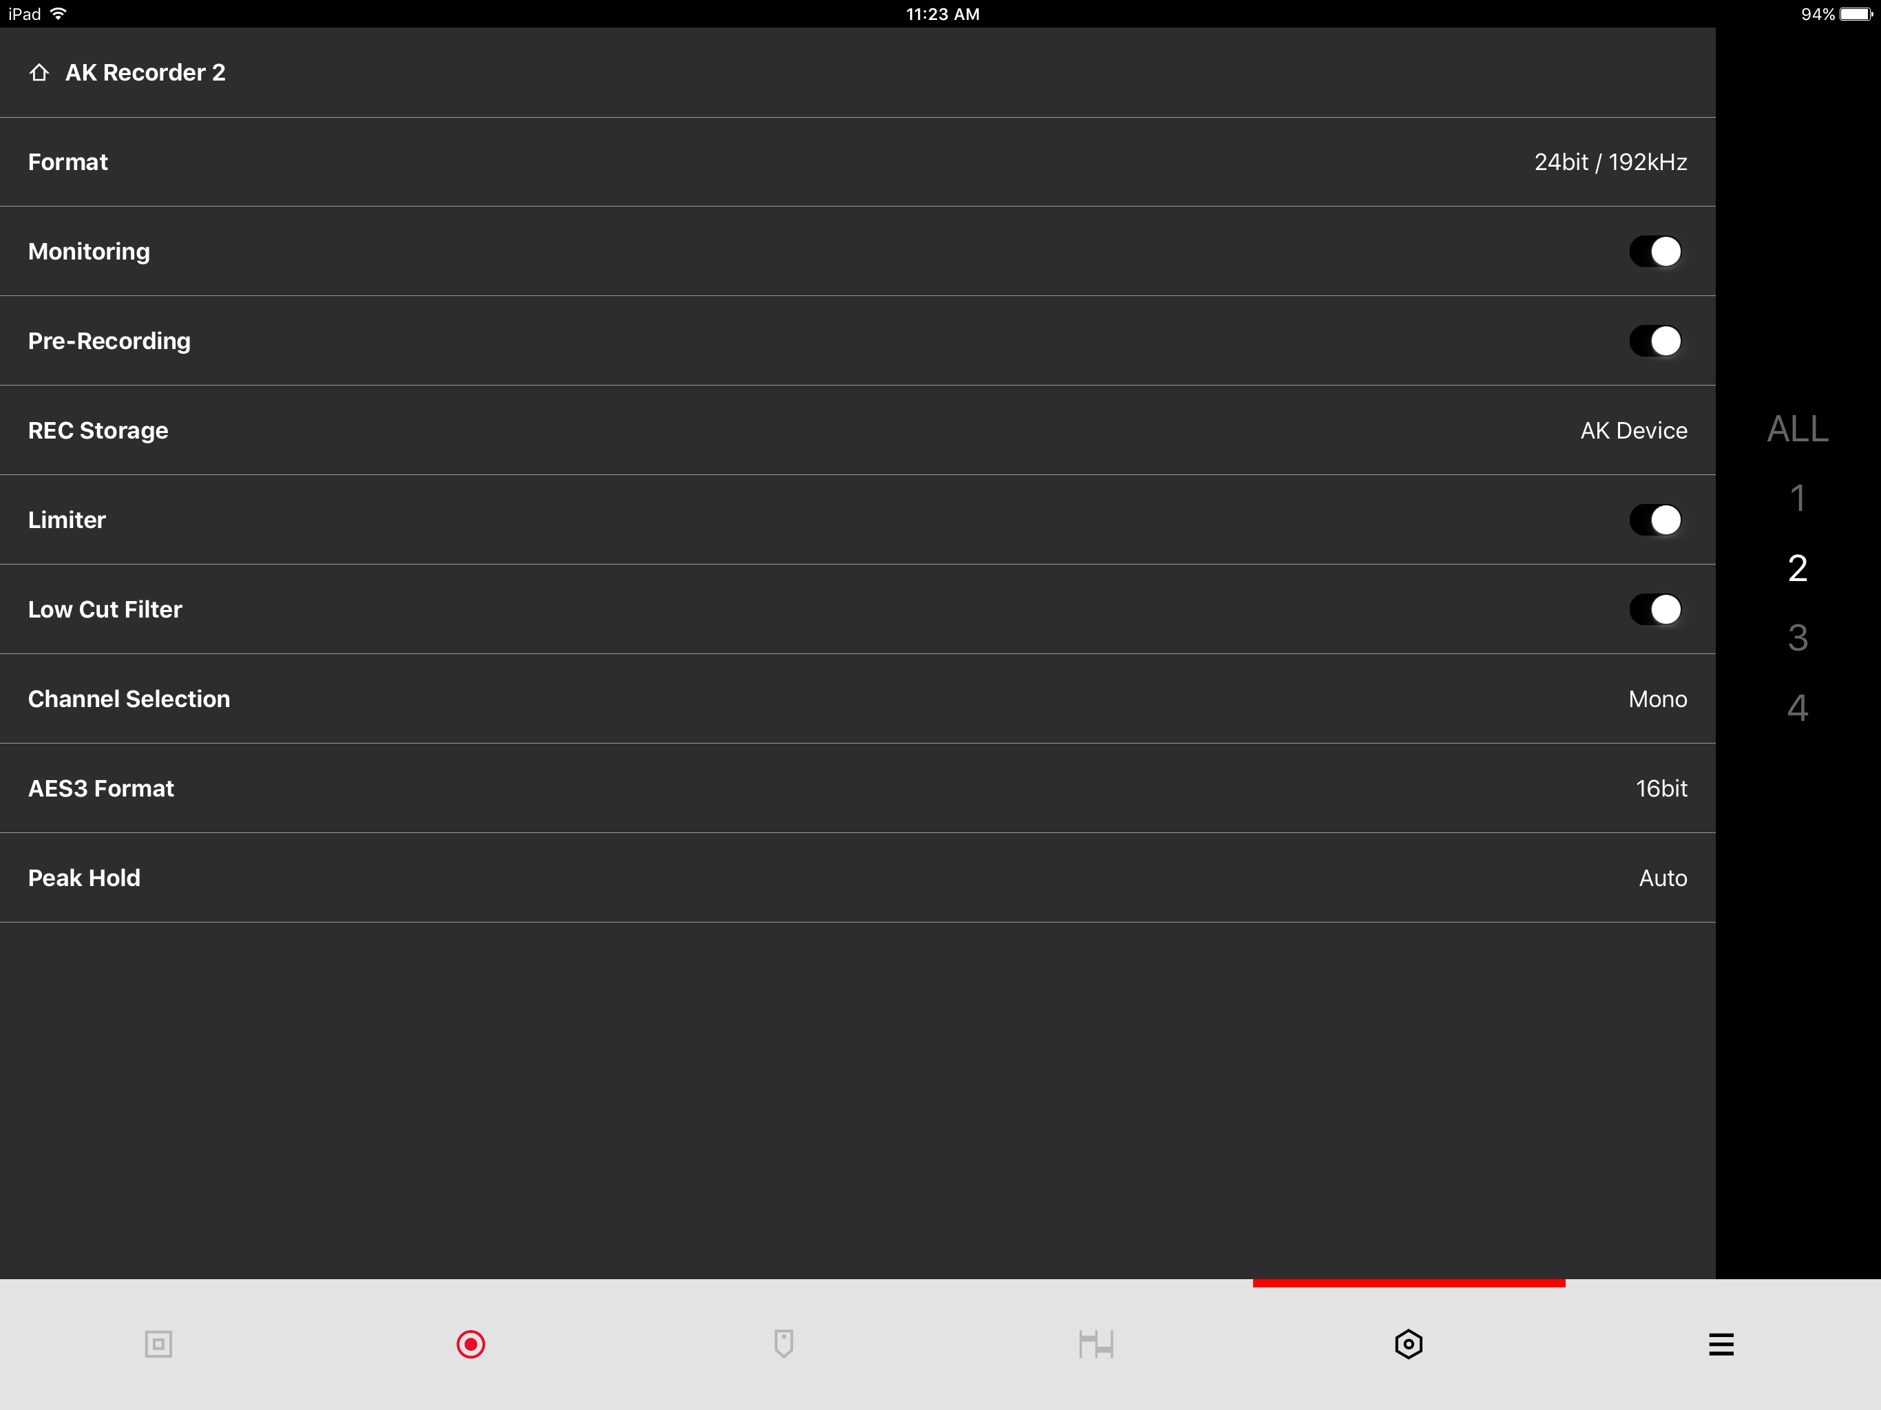Viewport: 1881px width, 1410px height.
Task: Toggle the Monitoring switch
Action: click(1656, 252)
